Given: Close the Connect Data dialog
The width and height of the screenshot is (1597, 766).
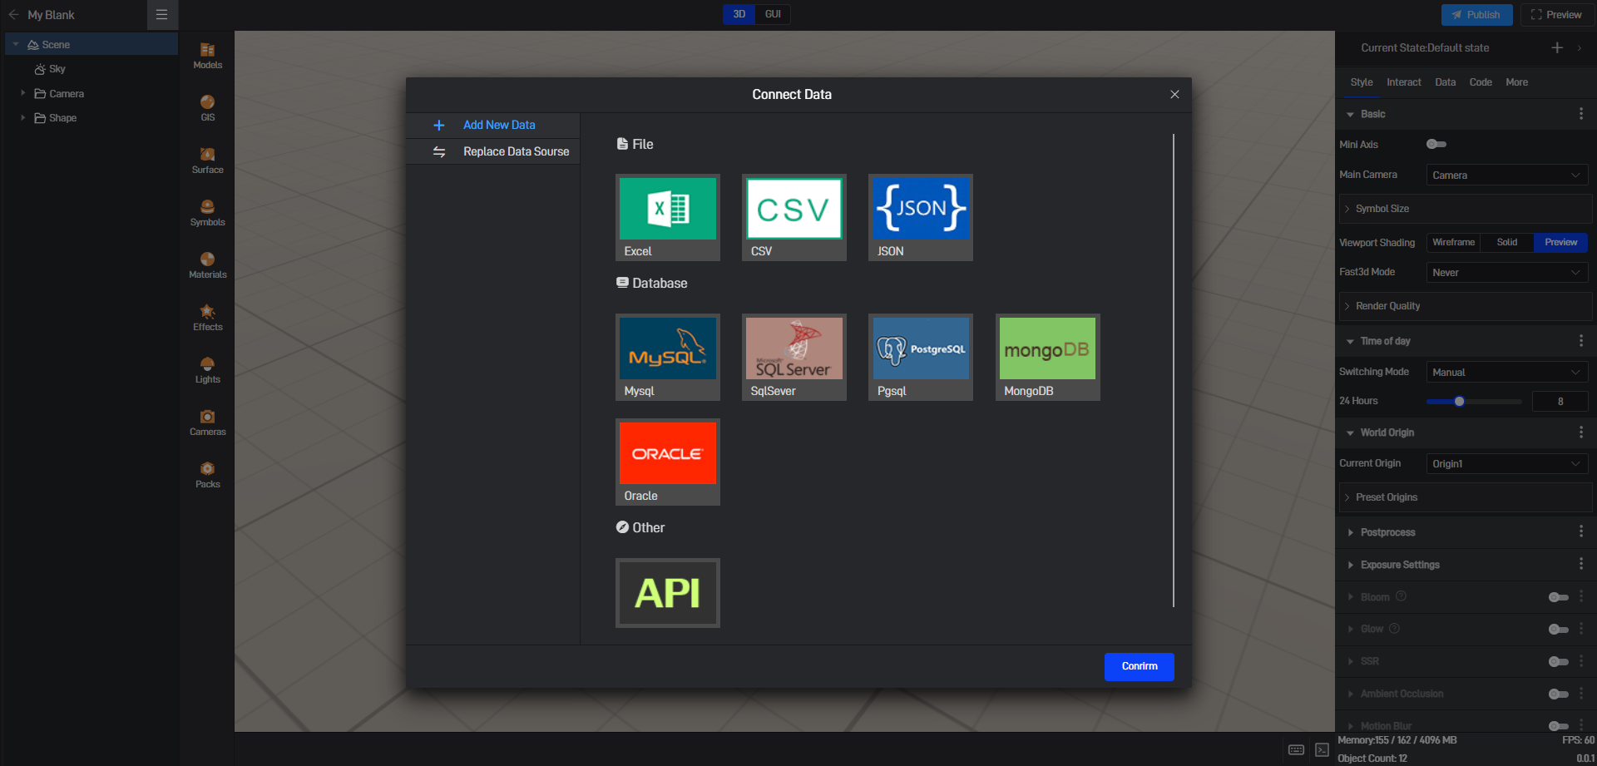Looking at the screenshot, I should tap(1174, 95).
